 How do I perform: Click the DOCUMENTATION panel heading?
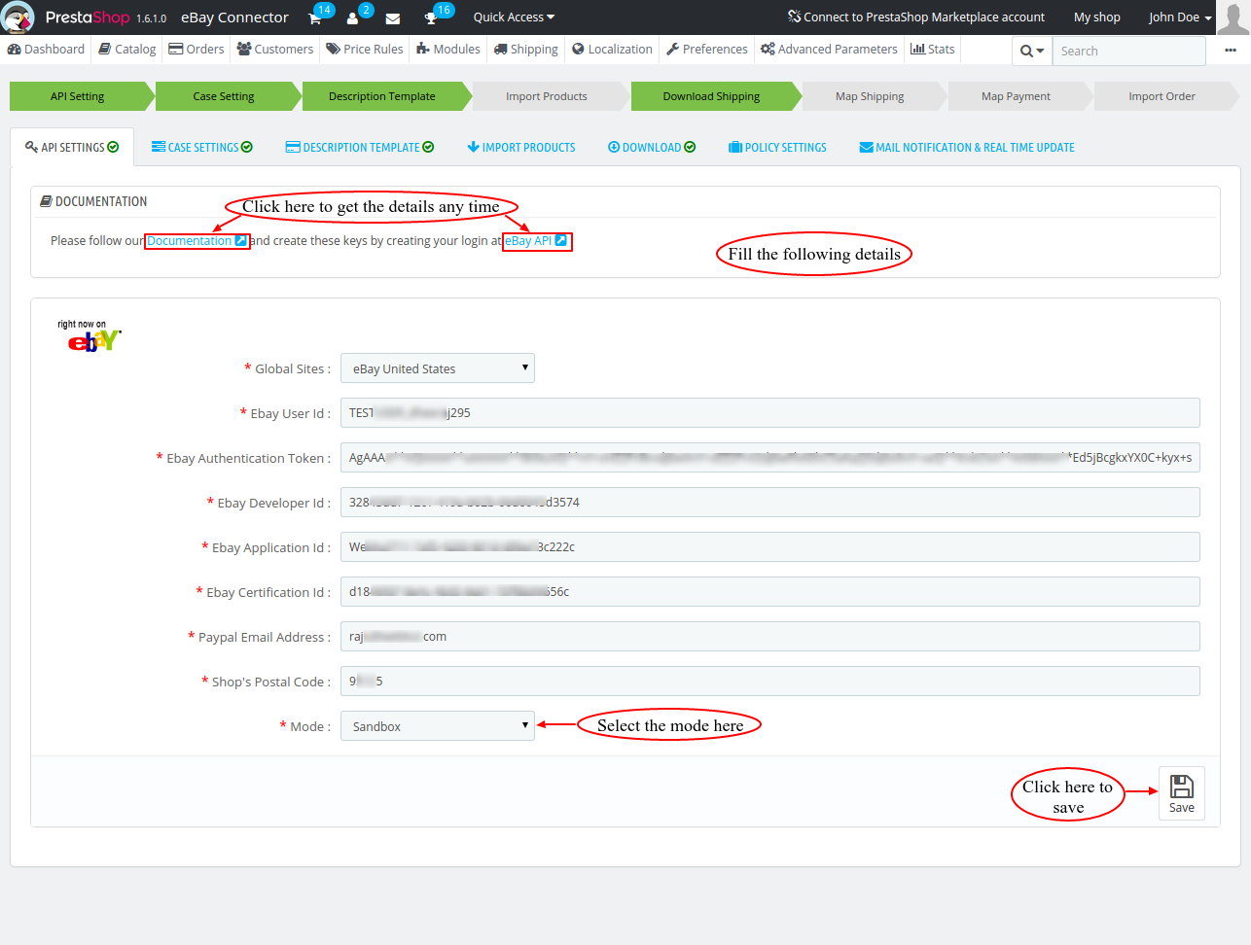[93, 201]
